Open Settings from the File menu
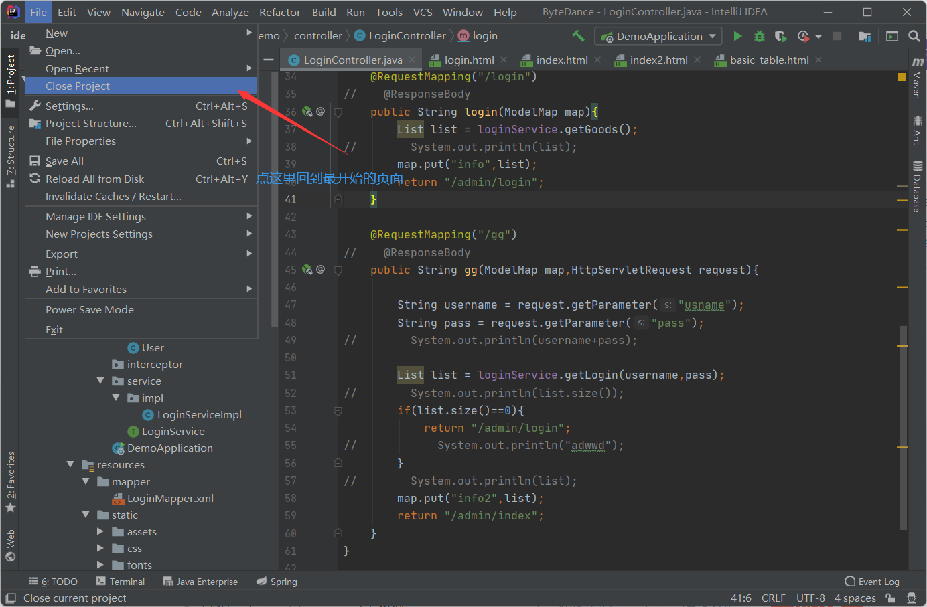The width and height of the screenshot is (927, 607). tap(68, 105)
